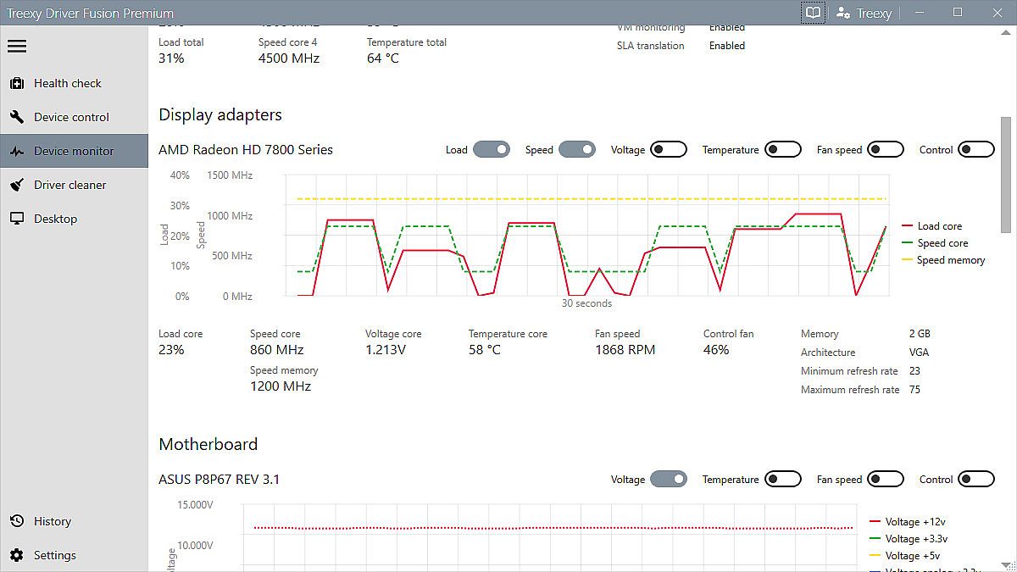Click the 1868 RPM fan speed value

point(625,350)
